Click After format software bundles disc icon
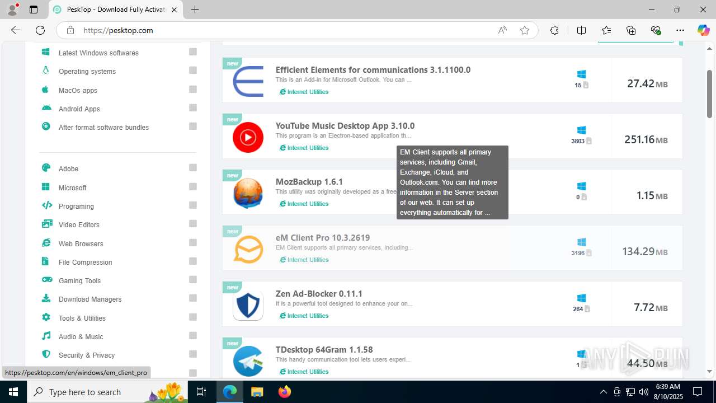The image size is (716, 403). (46, 126)
